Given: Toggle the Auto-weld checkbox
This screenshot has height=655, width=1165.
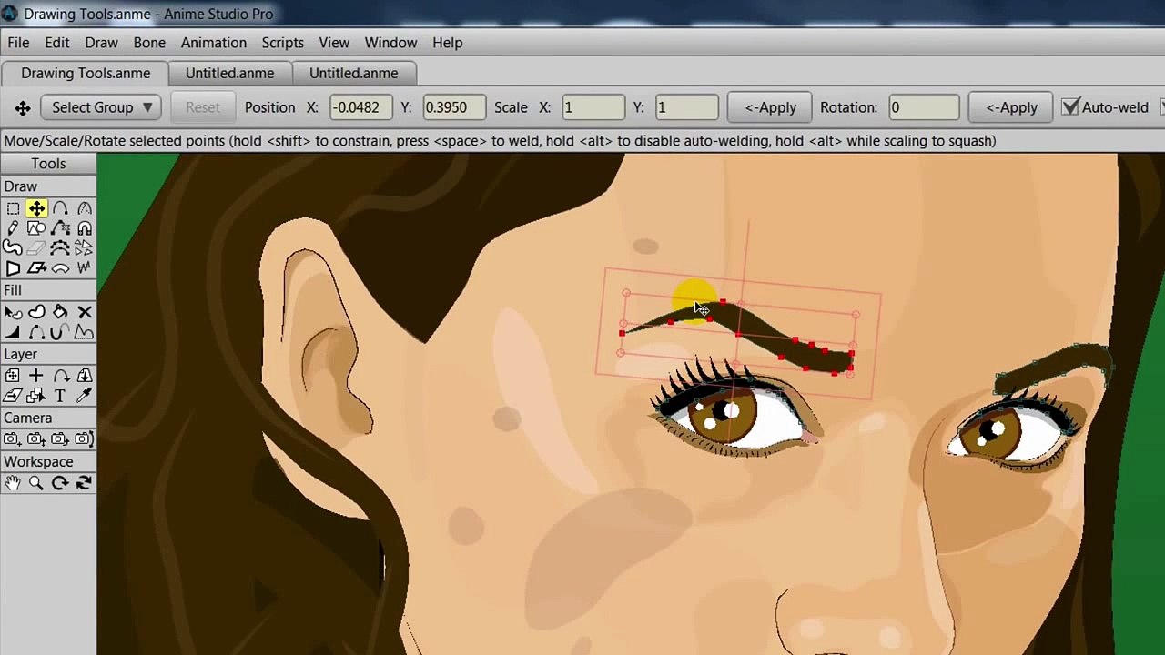Looking at the screenshot, I should click(1071, 107).
